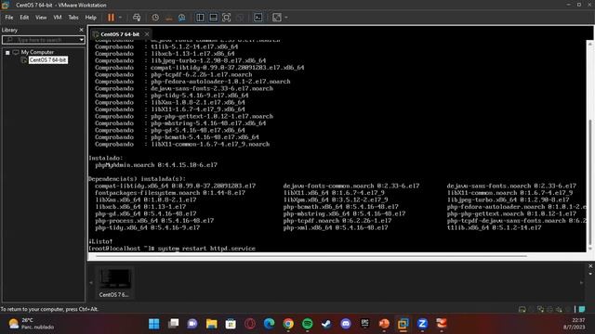Open Steam from the taskbar
595x334 pixels.
326,324
